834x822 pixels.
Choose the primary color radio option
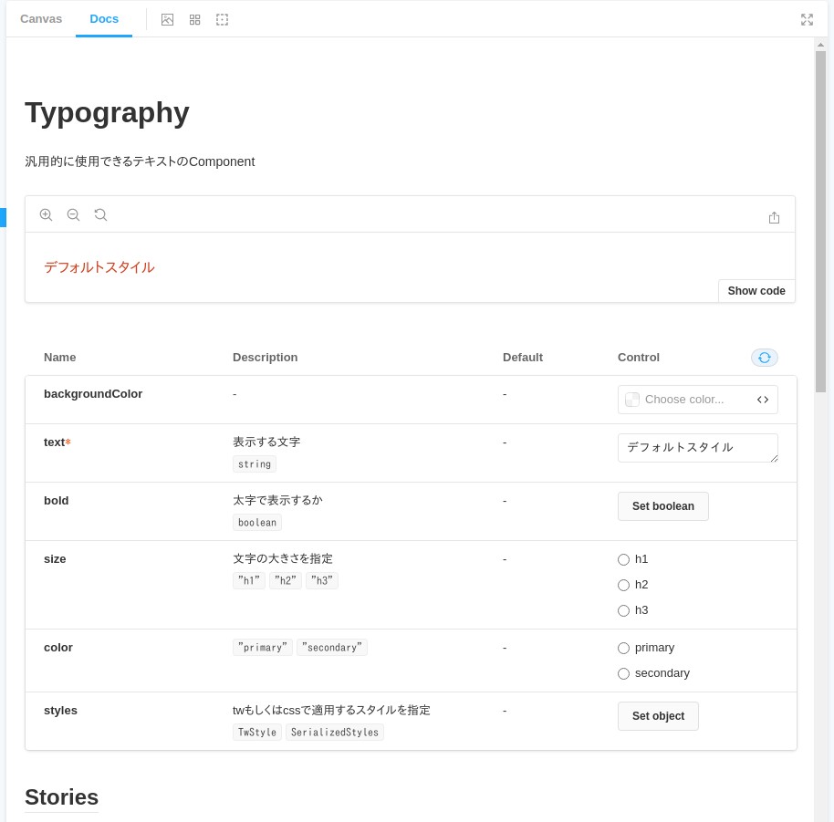click(x=623, y=648)
